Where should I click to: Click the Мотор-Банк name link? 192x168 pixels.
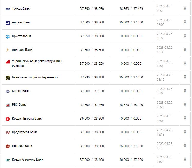tap(21, 91)
